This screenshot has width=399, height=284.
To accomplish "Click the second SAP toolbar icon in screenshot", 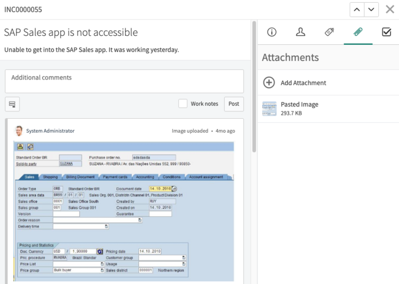I will [x=30, y=146].
